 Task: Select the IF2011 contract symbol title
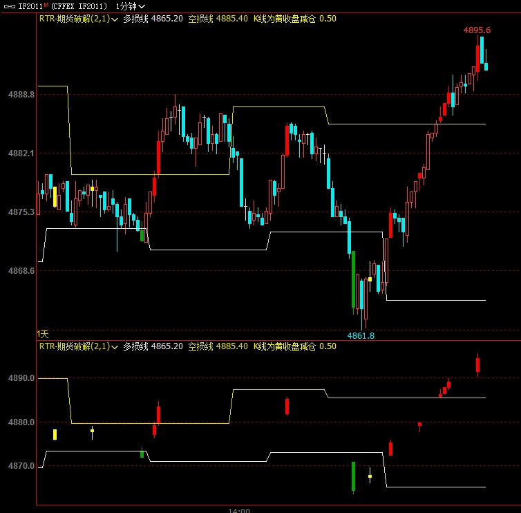(x=31, y=6)
